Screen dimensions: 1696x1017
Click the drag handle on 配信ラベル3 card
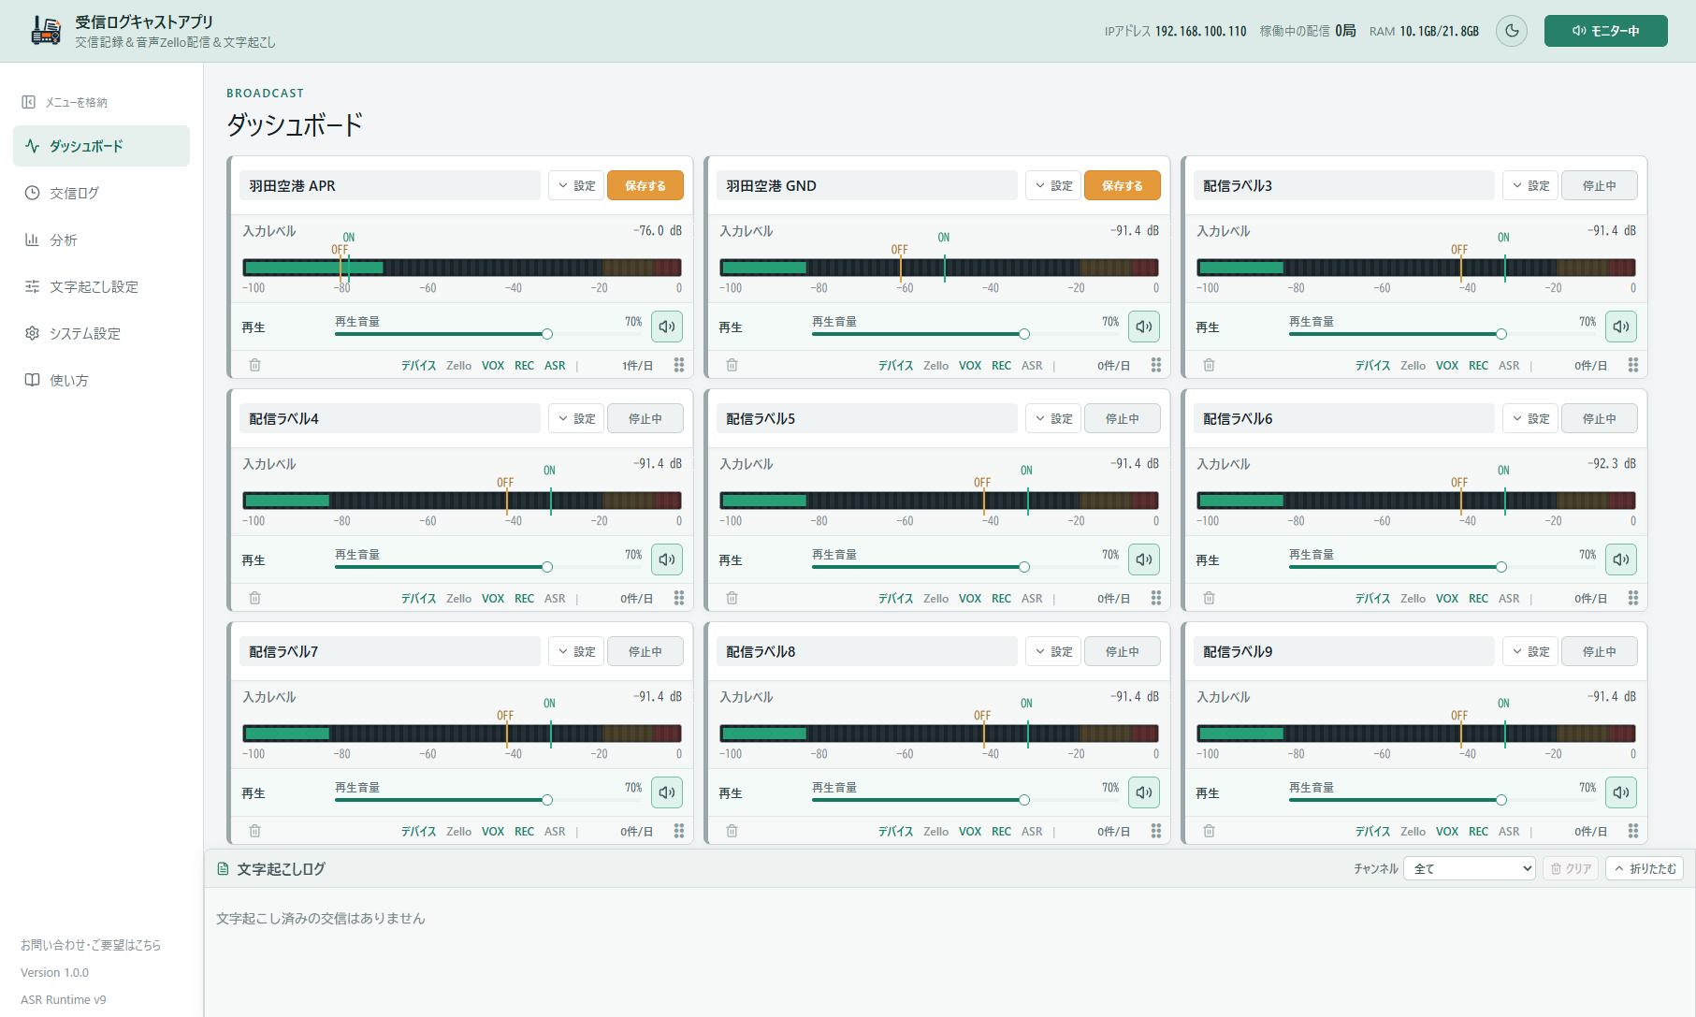click(1633, 365)
